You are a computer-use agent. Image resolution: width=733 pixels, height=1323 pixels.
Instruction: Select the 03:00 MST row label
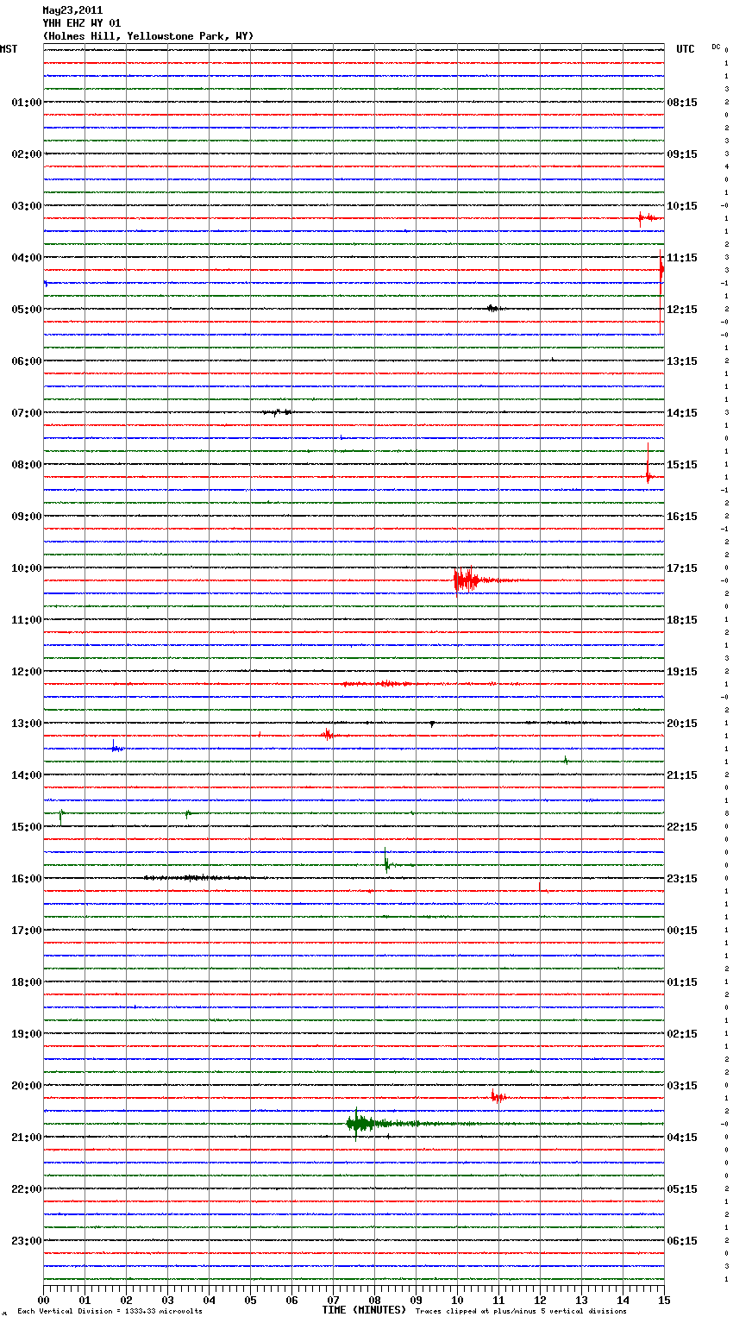click(x=27, y=206)
